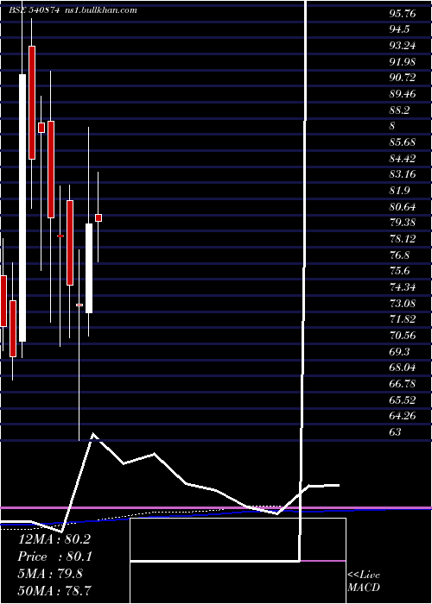The width and height of the screenshot is (432, 604).
Task: Click the 5MA : 79.8 readout
Action: point(50,574)
